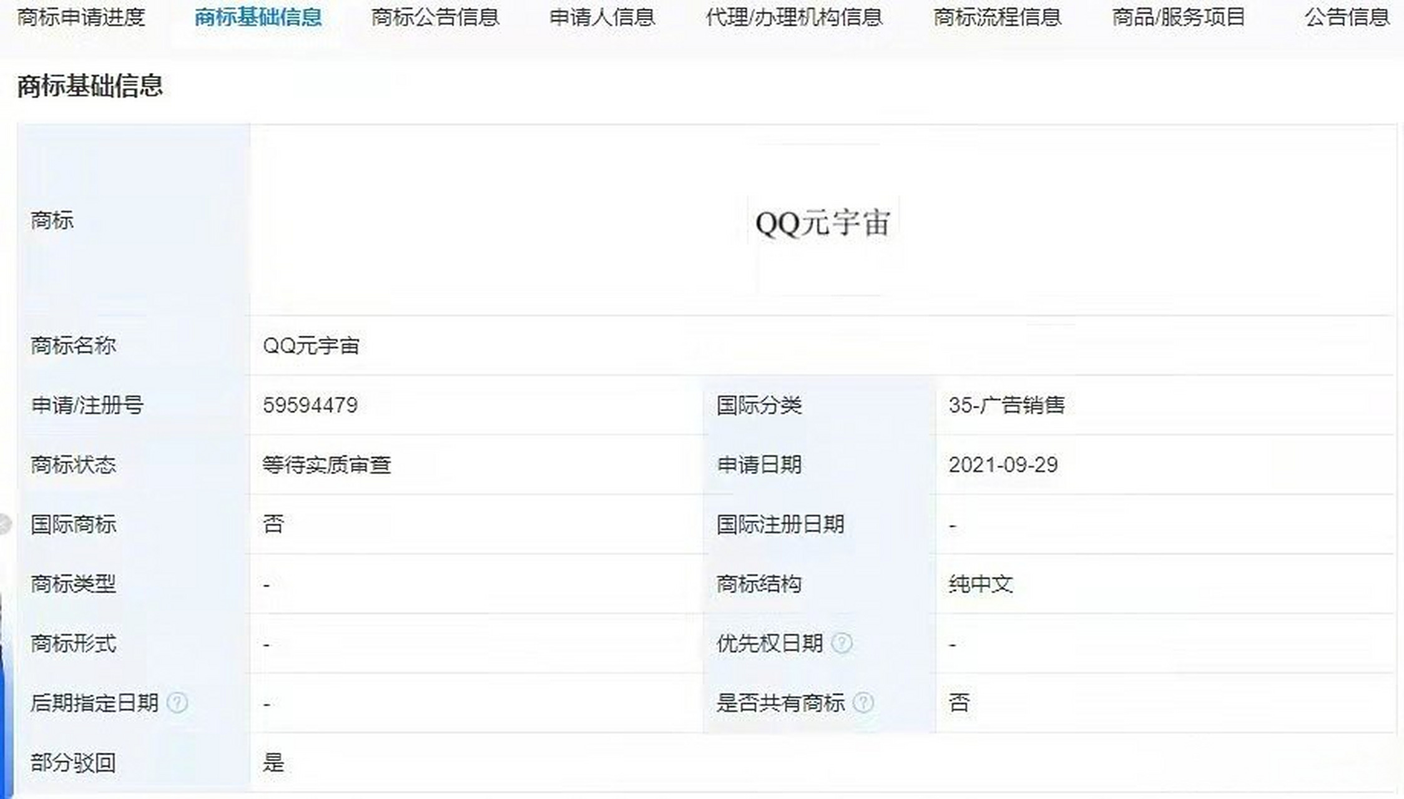Click the 商标 image row label
The width and height of the screenshot is (1404, 799).
tap(52, 220)
